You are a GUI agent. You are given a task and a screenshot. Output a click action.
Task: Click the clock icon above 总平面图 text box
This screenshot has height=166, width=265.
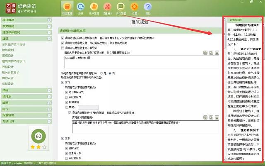click(211, 53)
